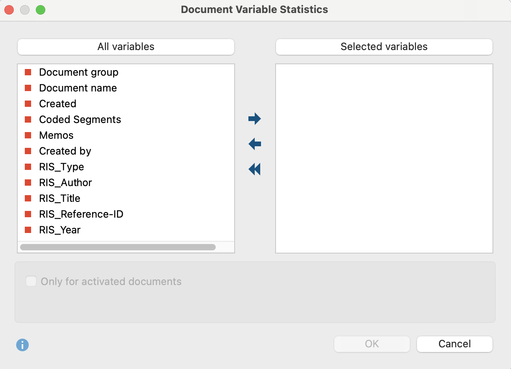Confirm the selection with OK
Viewport: 511px width, 369px height.
click(372, 344)
